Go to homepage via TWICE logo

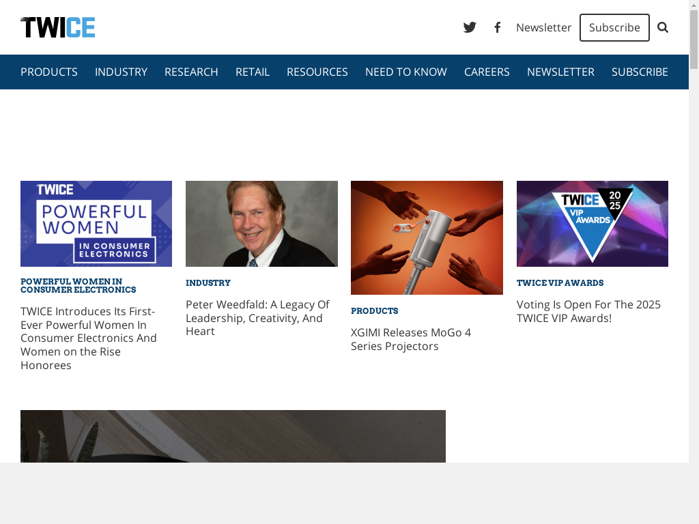coord(57,27)
